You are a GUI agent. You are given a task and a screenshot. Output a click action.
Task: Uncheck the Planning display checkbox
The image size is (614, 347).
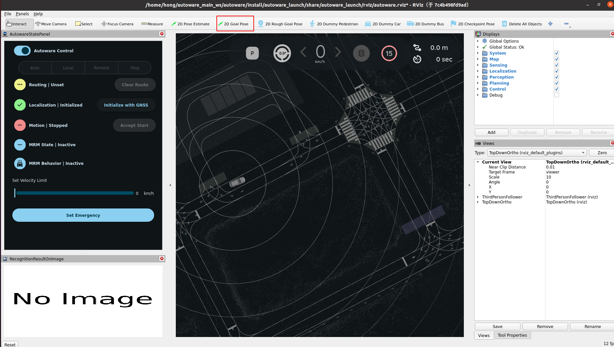click(x=557, y=83)
